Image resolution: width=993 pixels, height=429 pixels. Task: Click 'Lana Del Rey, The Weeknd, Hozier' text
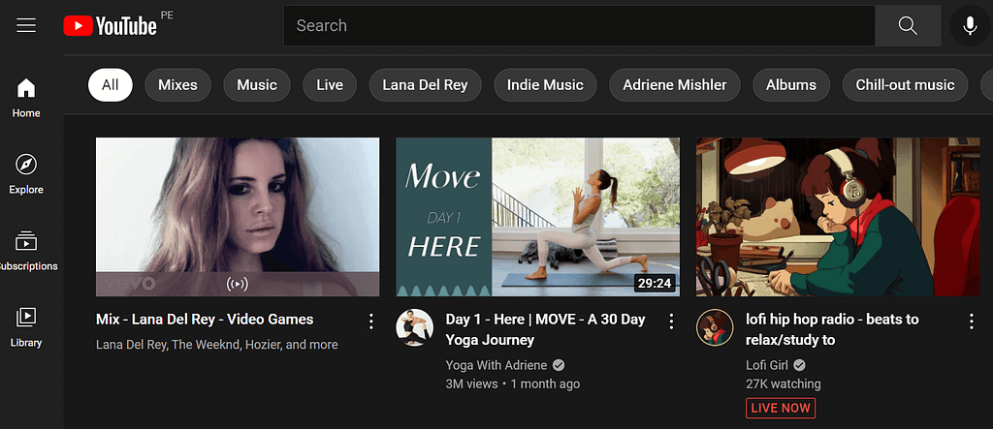tap(216, 345)
